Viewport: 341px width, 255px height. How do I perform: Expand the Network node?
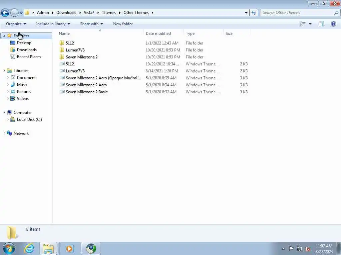point(4,133)
